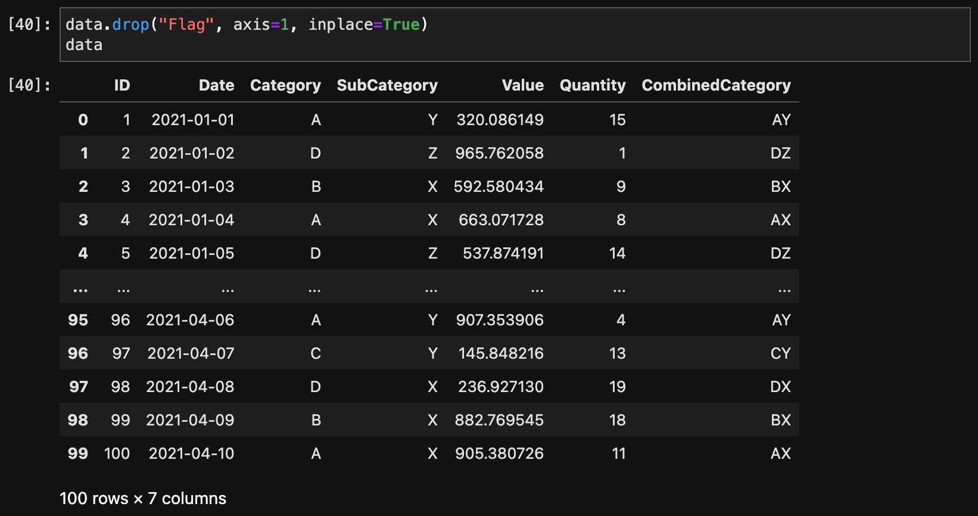The height and width of the screenshot is (516, 978).
Task: Click value 592.580434
Action: 499,186
